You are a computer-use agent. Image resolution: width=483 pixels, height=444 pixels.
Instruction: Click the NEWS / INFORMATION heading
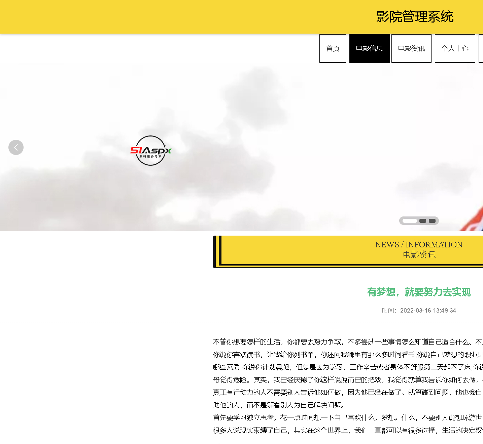point(419,245)
